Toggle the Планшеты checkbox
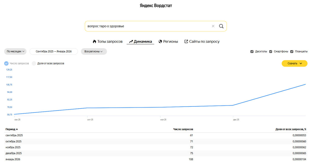The image size is (311, 167). click(292, 51)
